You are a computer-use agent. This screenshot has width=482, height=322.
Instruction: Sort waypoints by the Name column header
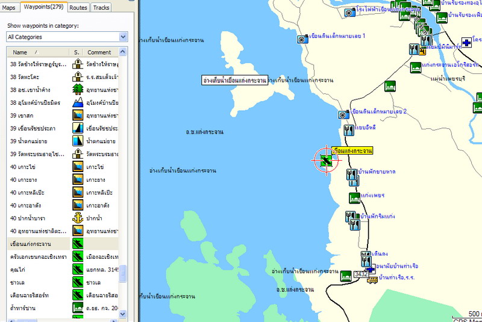(36, 52)
